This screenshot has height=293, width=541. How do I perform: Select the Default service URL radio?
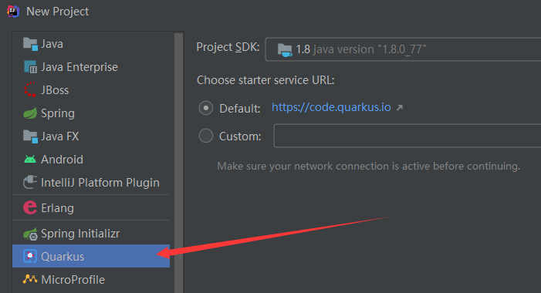point(205,108)
